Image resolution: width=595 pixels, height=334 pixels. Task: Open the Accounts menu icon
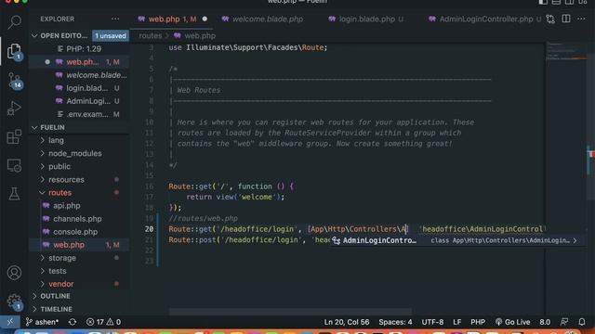(15, 273)
